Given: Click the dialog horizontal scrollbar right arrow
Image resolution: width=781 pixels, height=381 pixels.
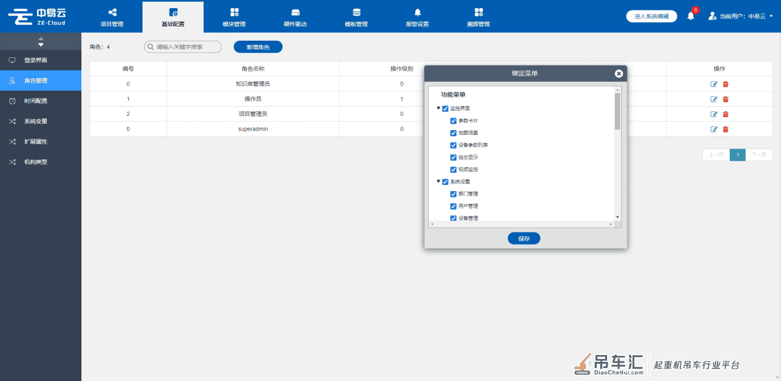Looking at the screenshot, I should [611, 224].
